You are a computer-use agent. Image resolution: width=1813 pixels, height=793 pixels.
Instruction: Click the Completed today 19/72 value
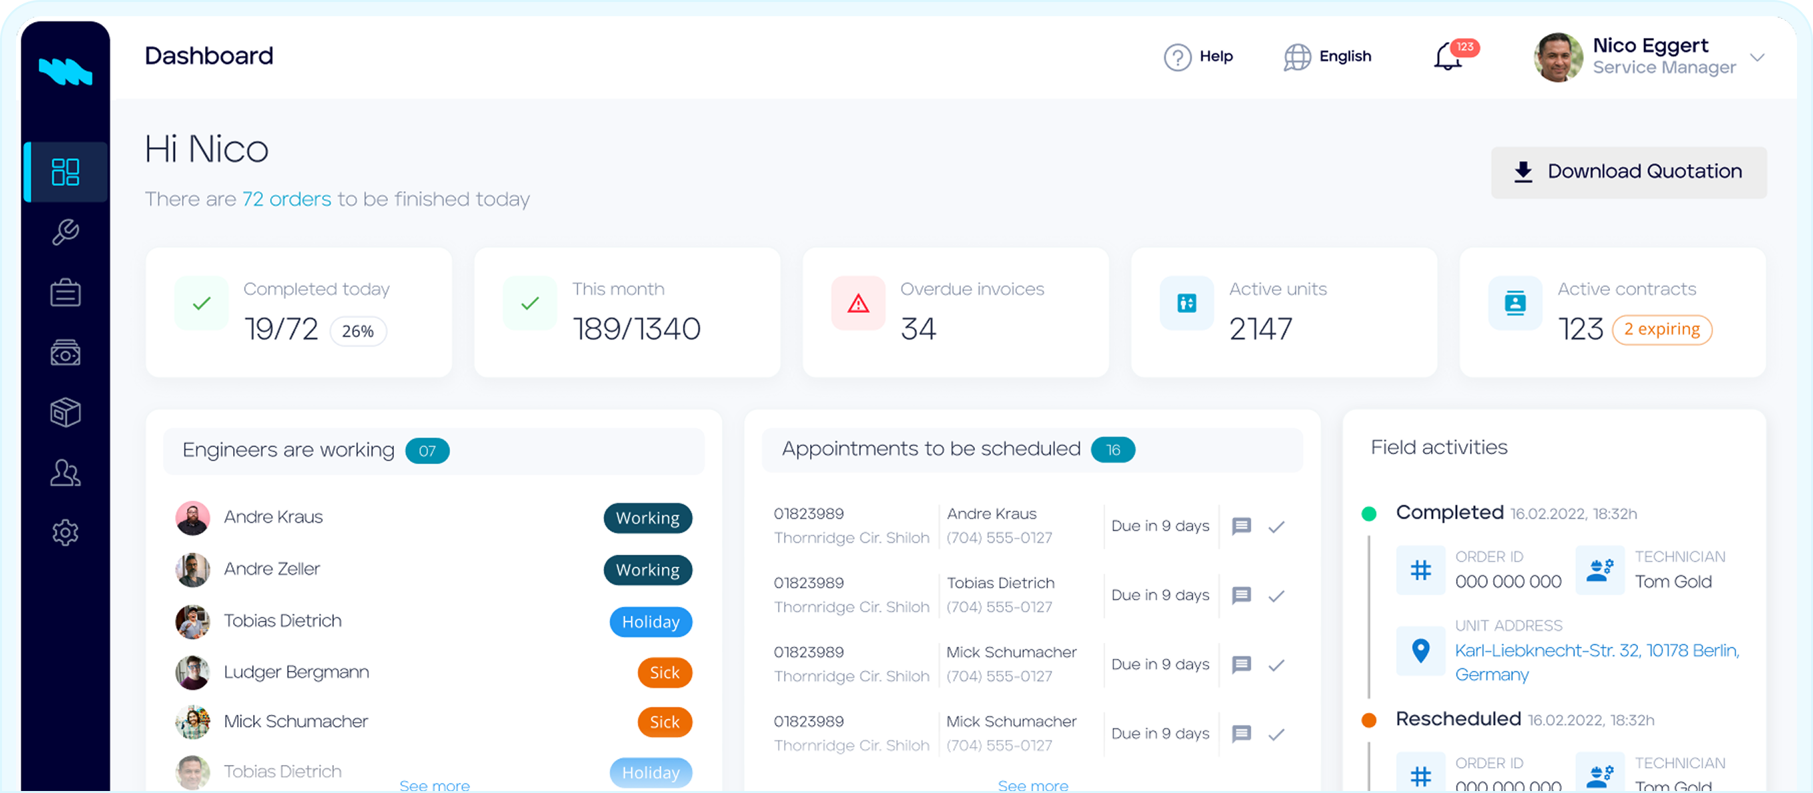coord(282,329)
